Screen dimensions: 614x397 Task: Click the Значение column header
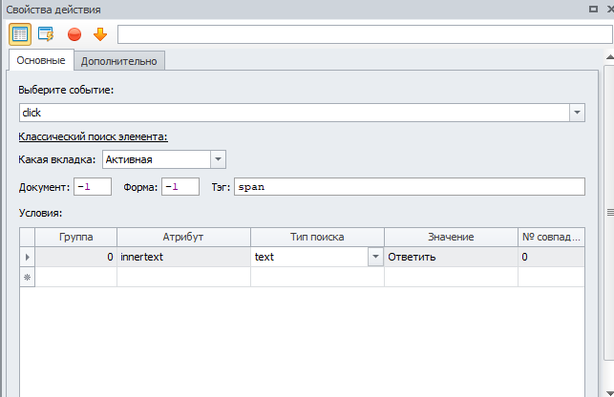[451, 237]
